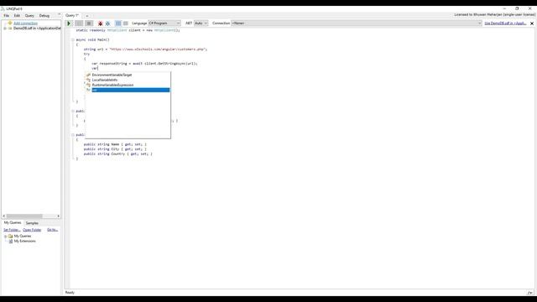537x302 pixels.
Task: Click the EnvironmentVariableTarget item icon in autocomplete
Action: tap(88, 75)
